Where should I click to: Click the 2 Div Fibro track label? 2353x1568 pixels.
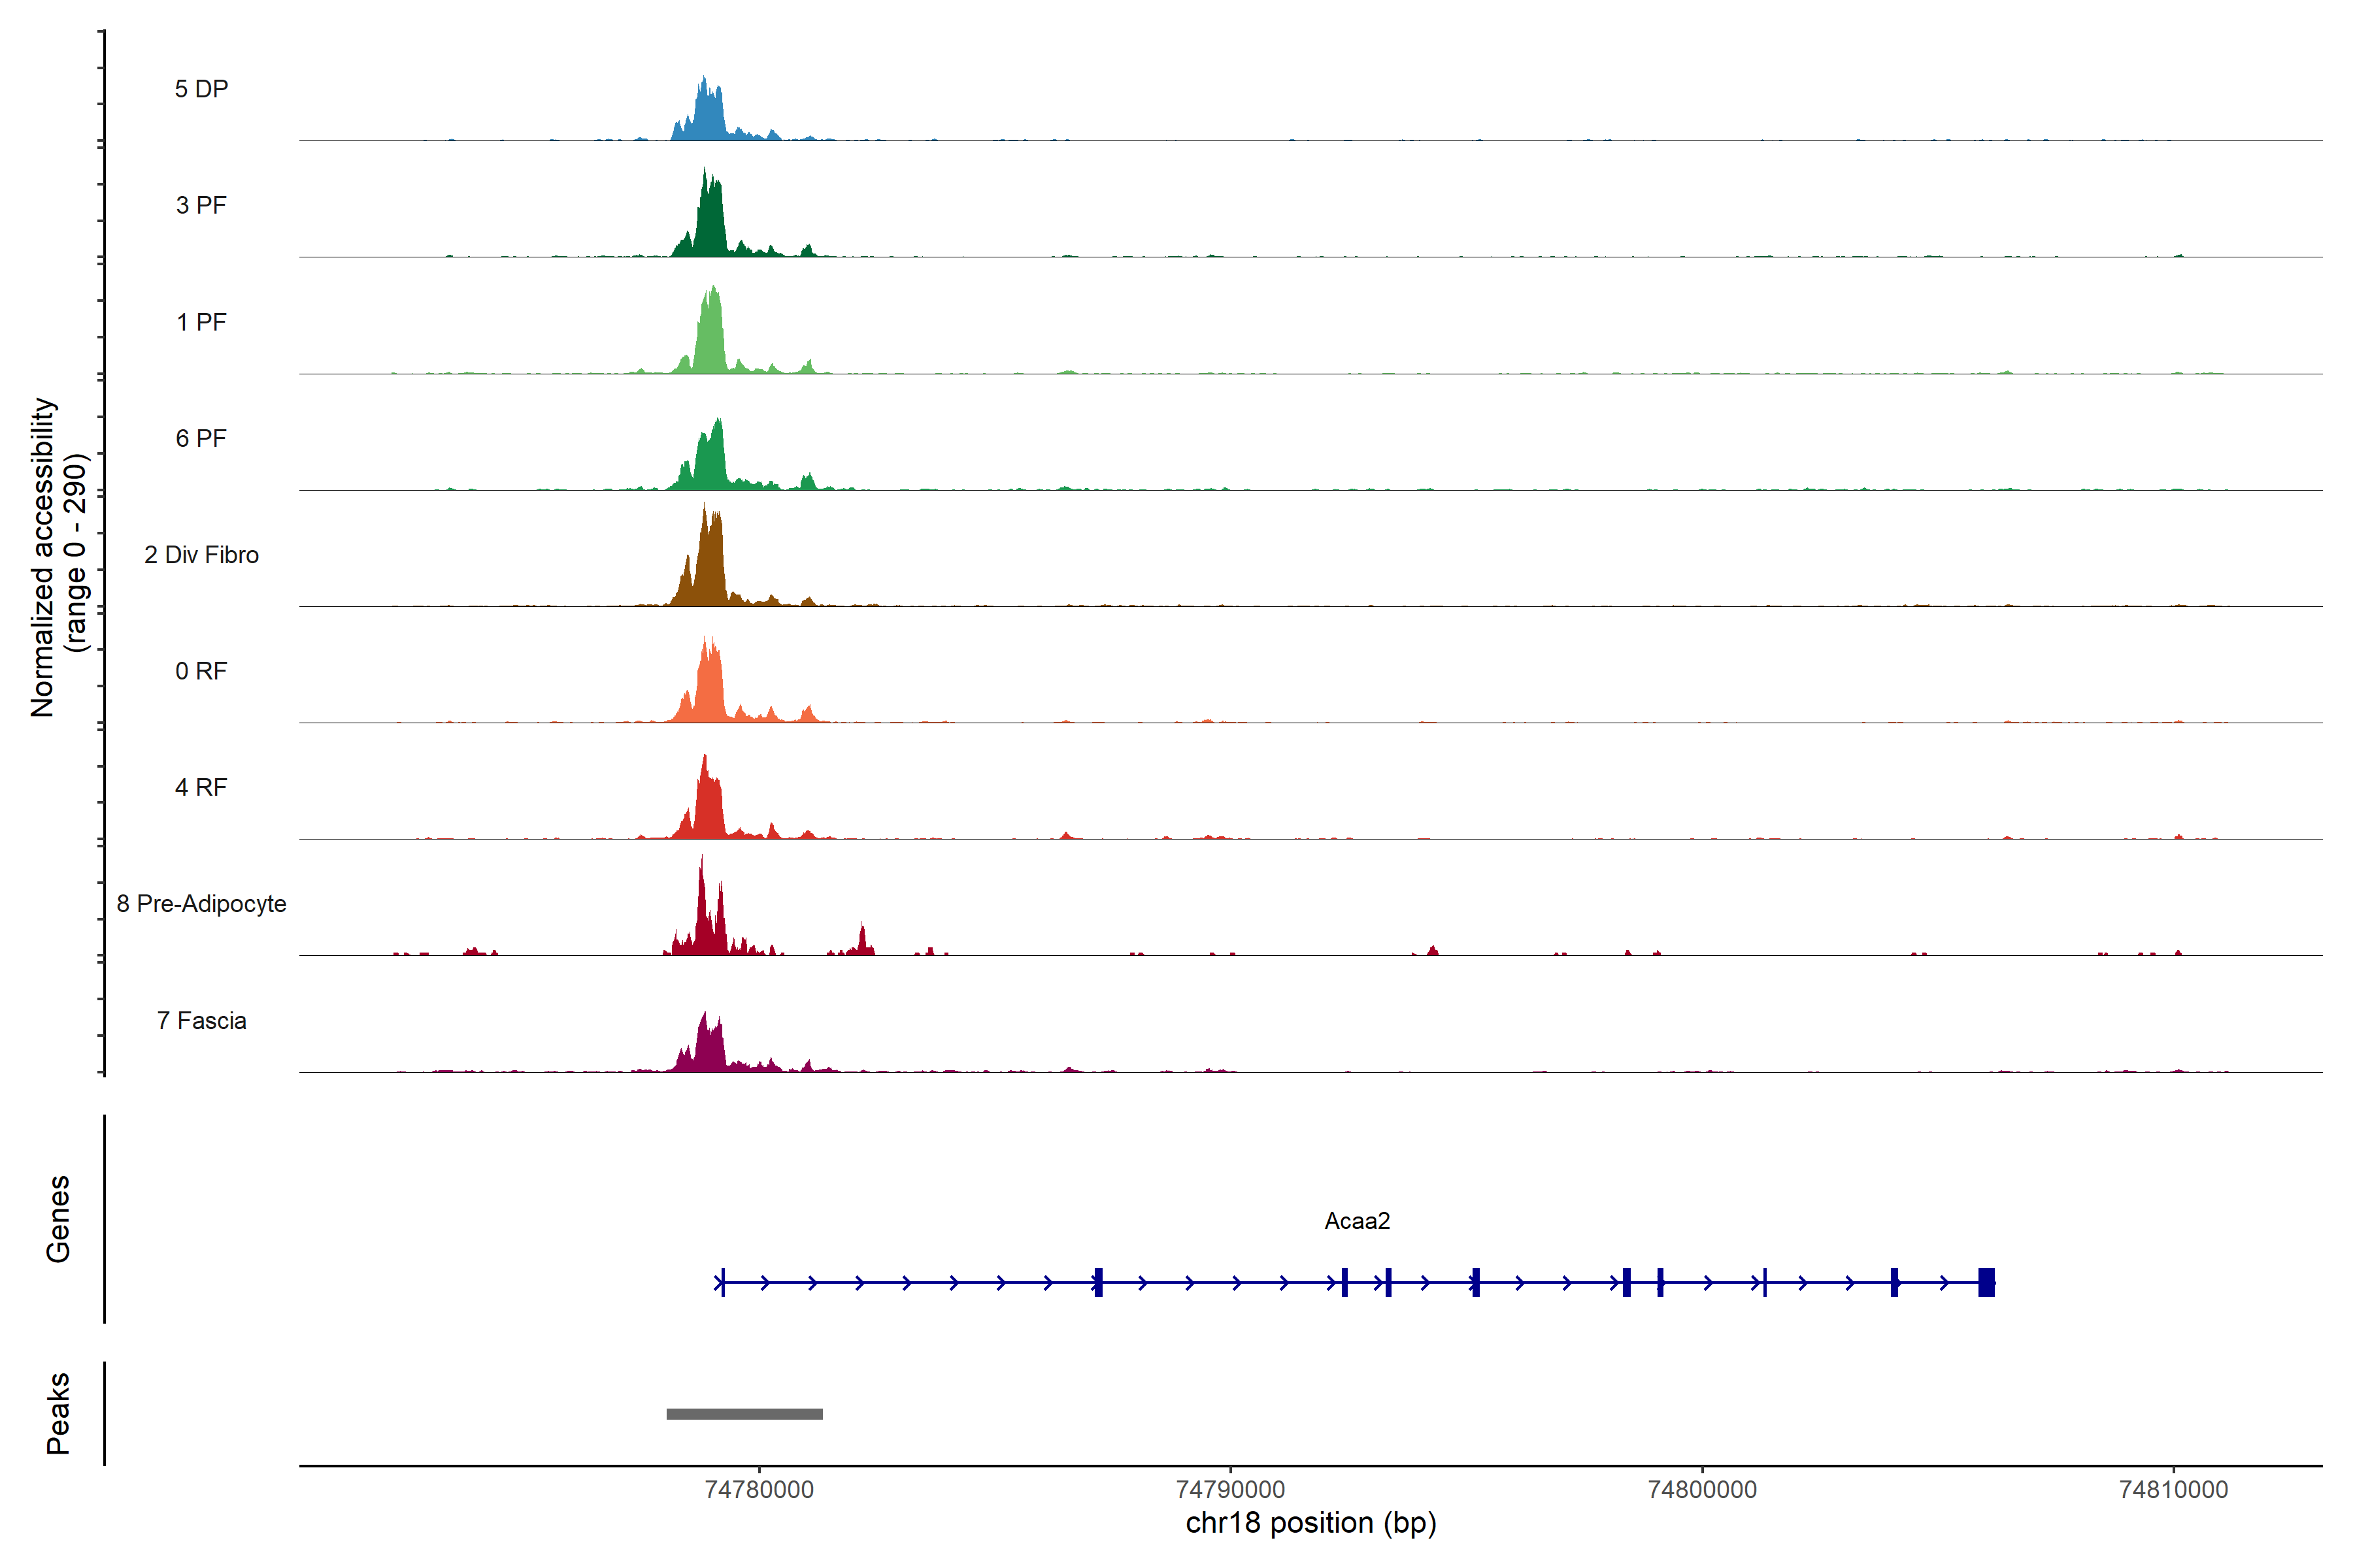201,555
